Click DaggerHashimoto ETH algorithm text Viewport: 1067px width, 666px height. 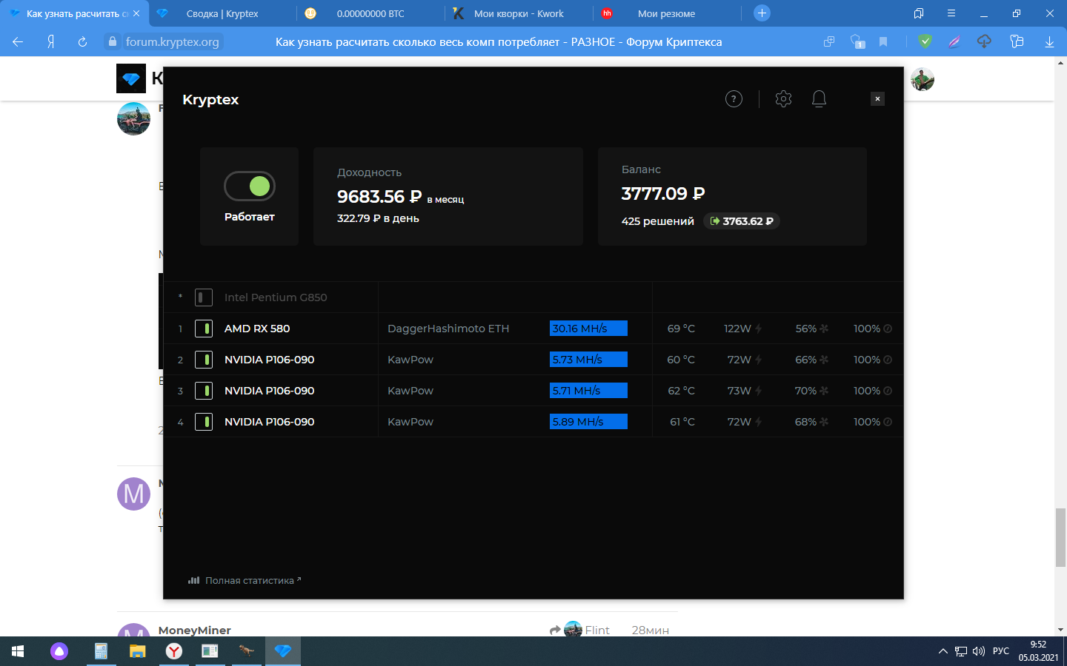tap(448, 329)
